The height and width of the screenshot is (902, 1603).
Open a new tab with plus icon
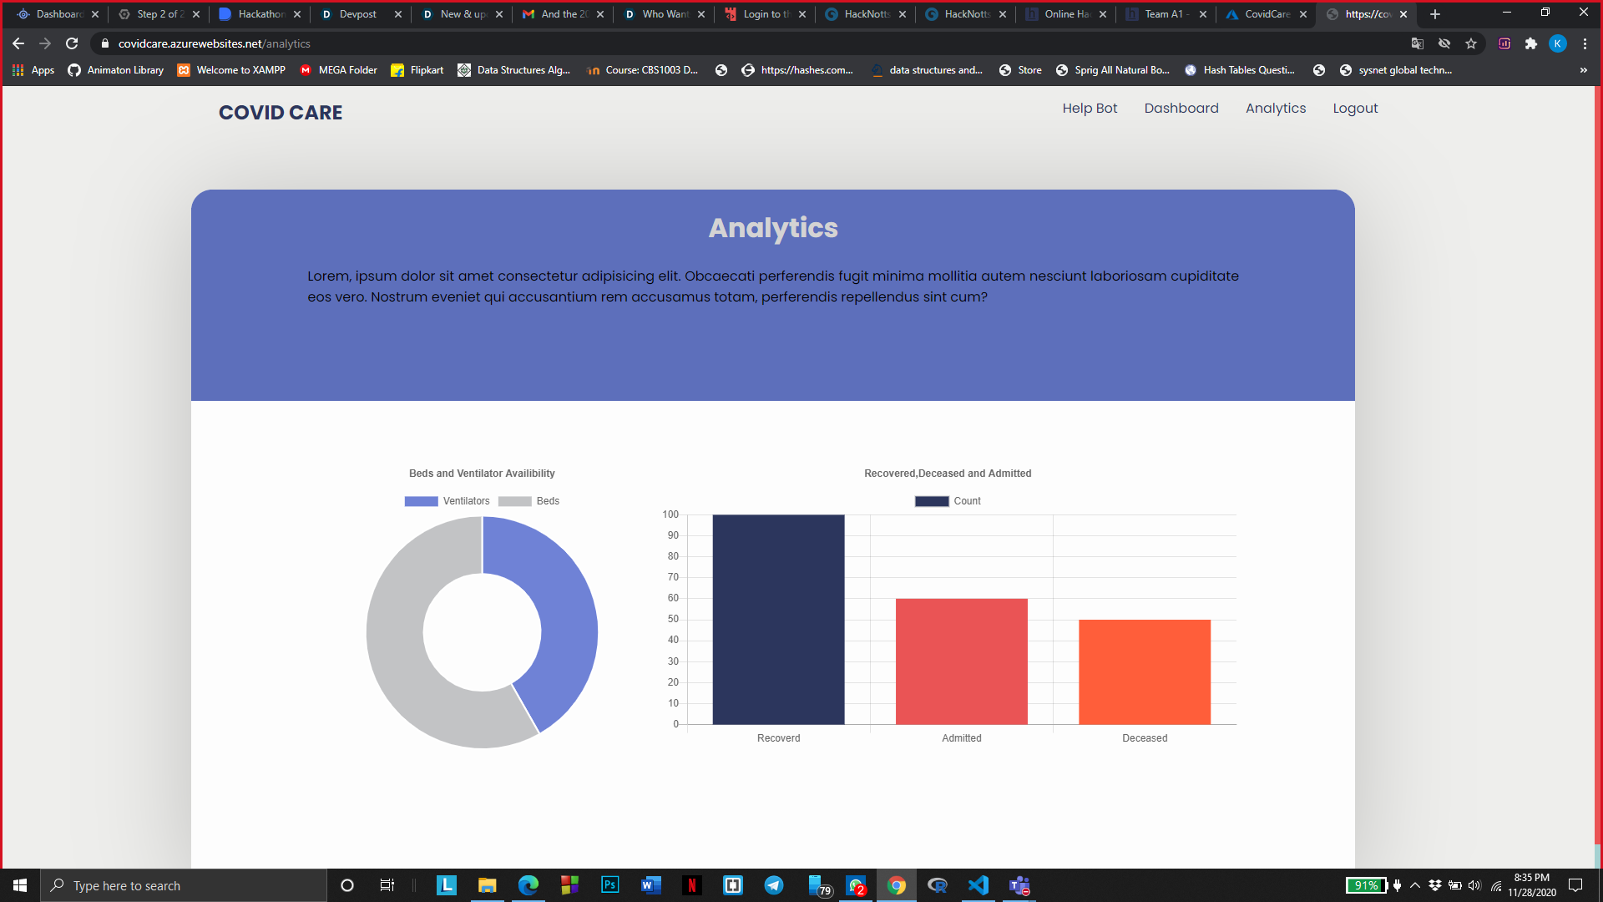(x=1435, y=14)
